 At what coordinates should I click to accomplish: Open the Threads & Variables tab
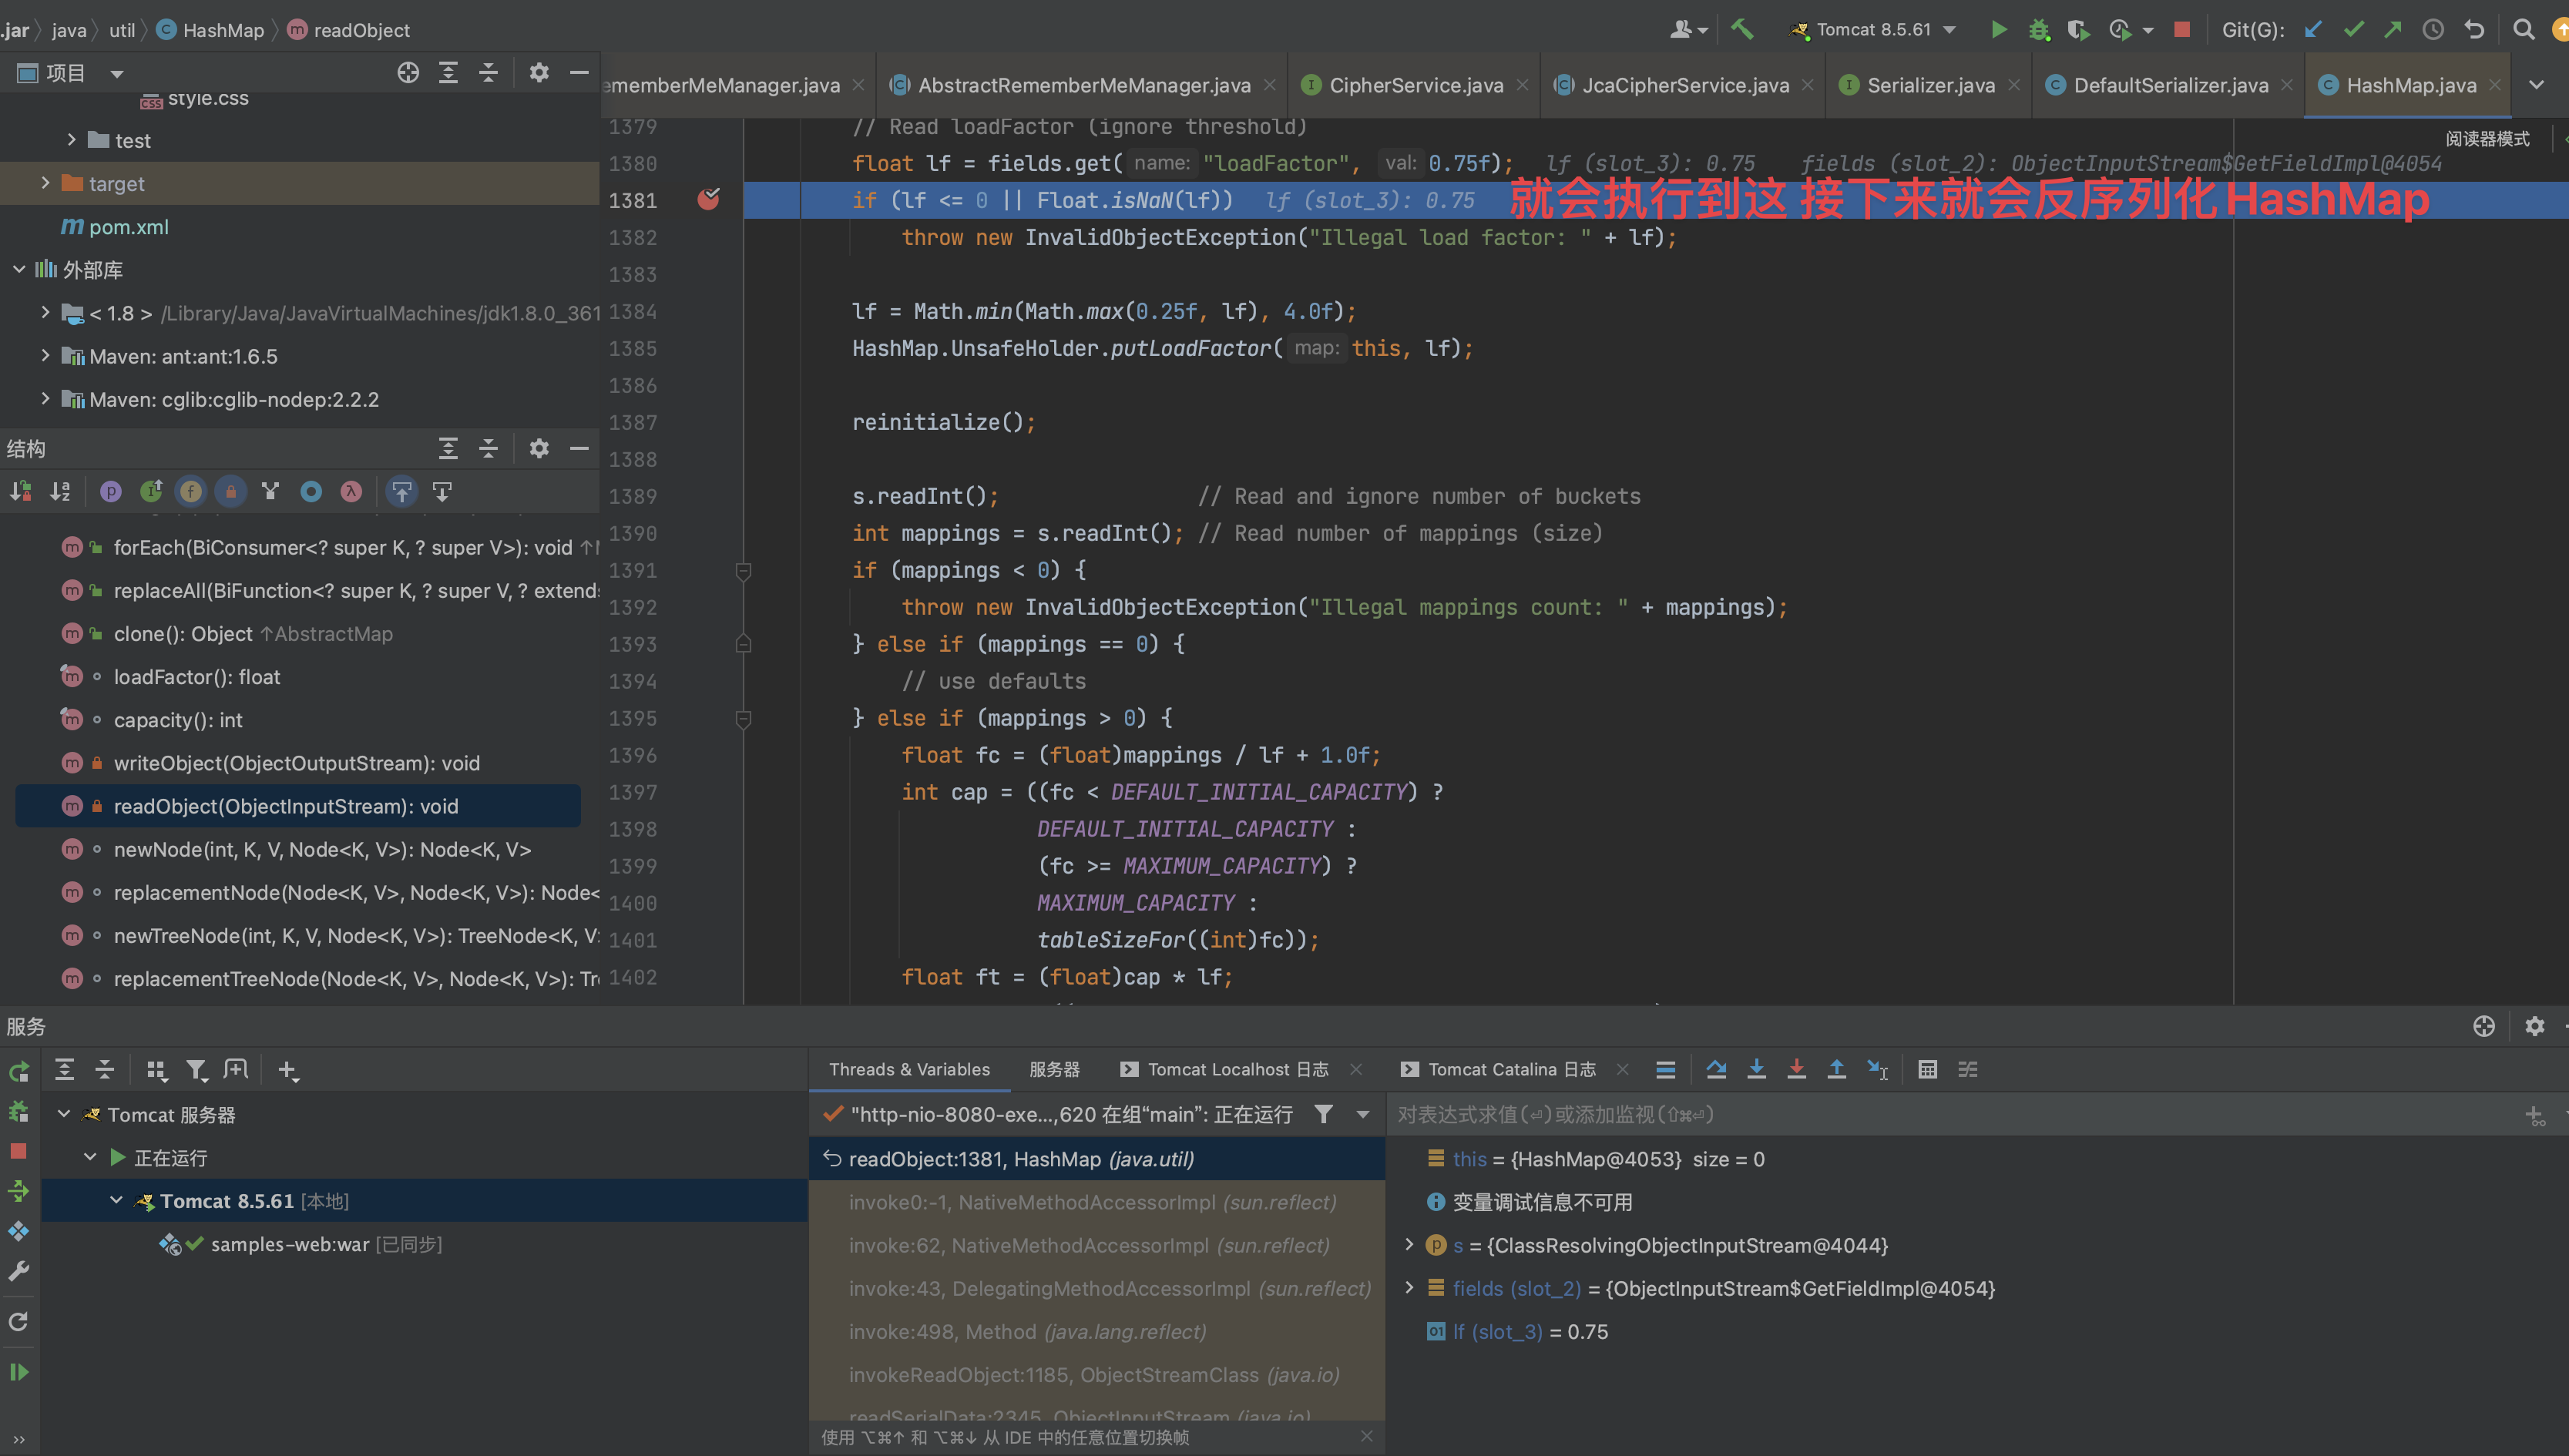909,1069
